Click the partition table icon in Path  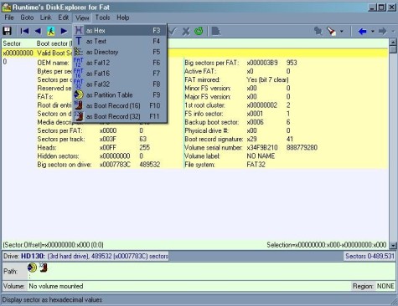(x=33, y=268)
